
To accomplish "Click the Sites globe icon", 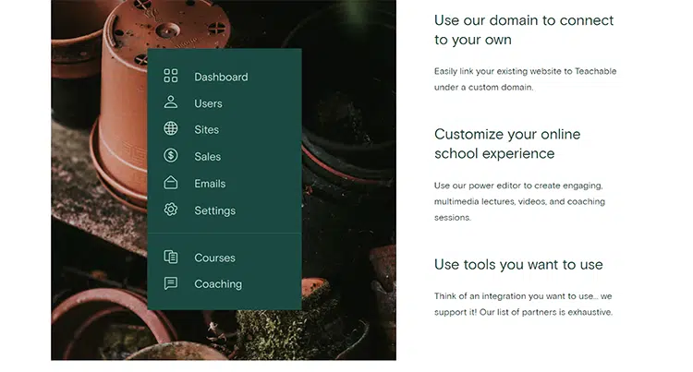I will tap(171, 129).
